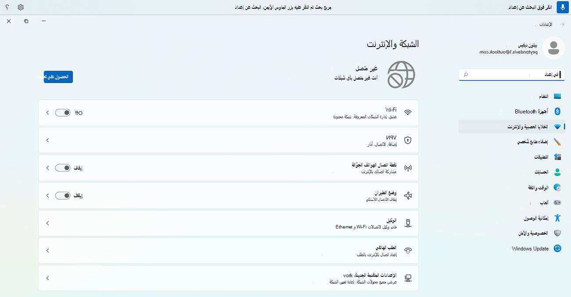Open the user profile avatar picture
Image resolution: width=571 pixels, height=297 pixels.
[x=554, y=48]
